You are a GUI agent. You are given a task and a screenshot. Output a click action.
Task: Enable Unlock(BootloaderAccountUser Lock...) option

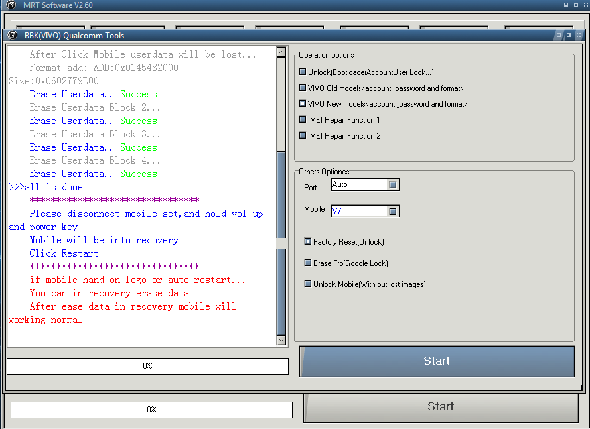pos(303,72)
